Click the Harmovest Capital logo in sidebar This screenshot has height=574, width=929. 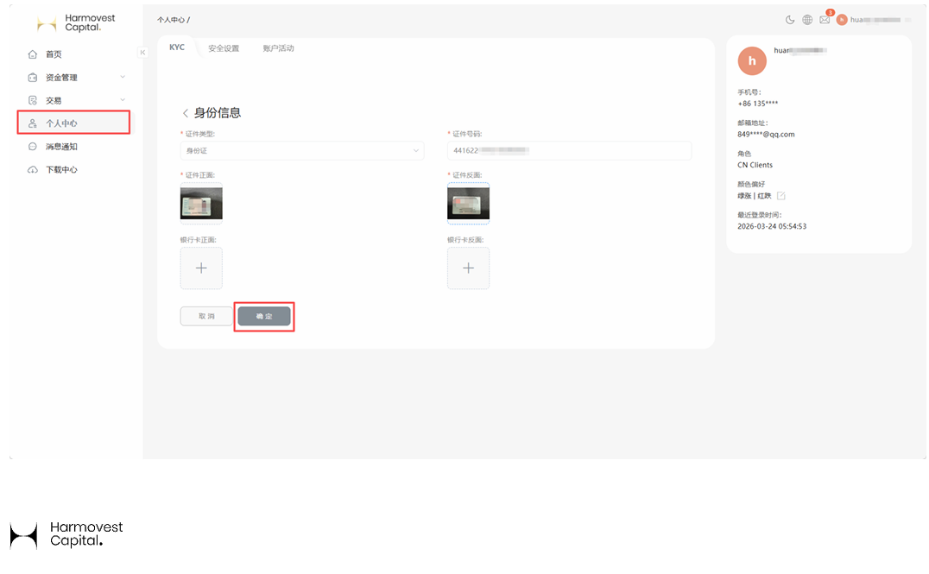76,23
